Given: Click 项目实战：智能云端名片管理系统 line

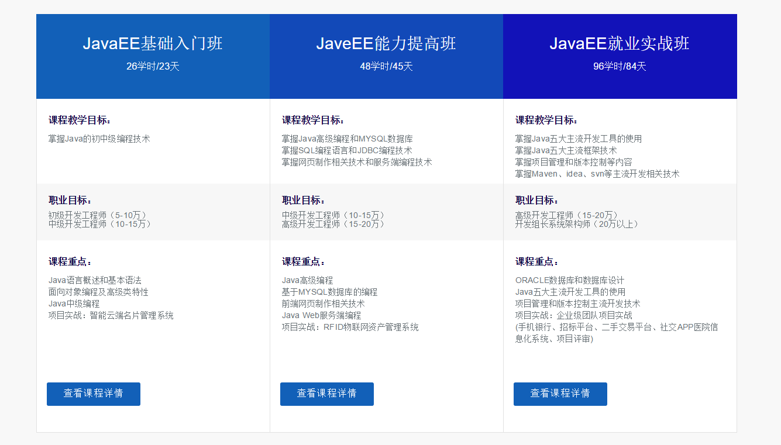Looking at the screenshot, I should (111, 315).
